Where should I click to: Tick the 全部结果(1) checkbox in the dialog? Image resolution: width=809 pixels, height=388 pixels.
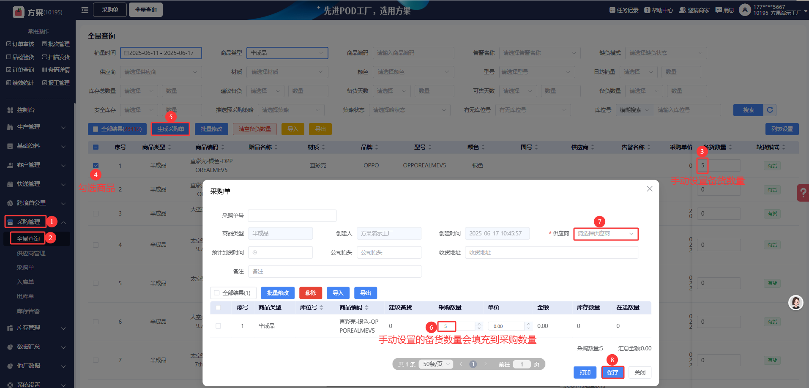tap(217, 293)
